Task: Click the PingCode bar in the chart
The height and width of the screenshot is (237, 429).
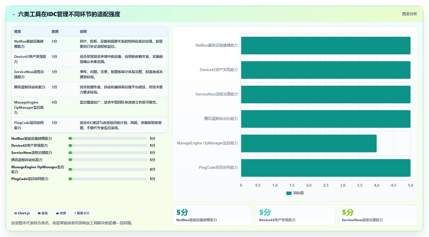Action: pyautogui.click(x=326, y=168)
